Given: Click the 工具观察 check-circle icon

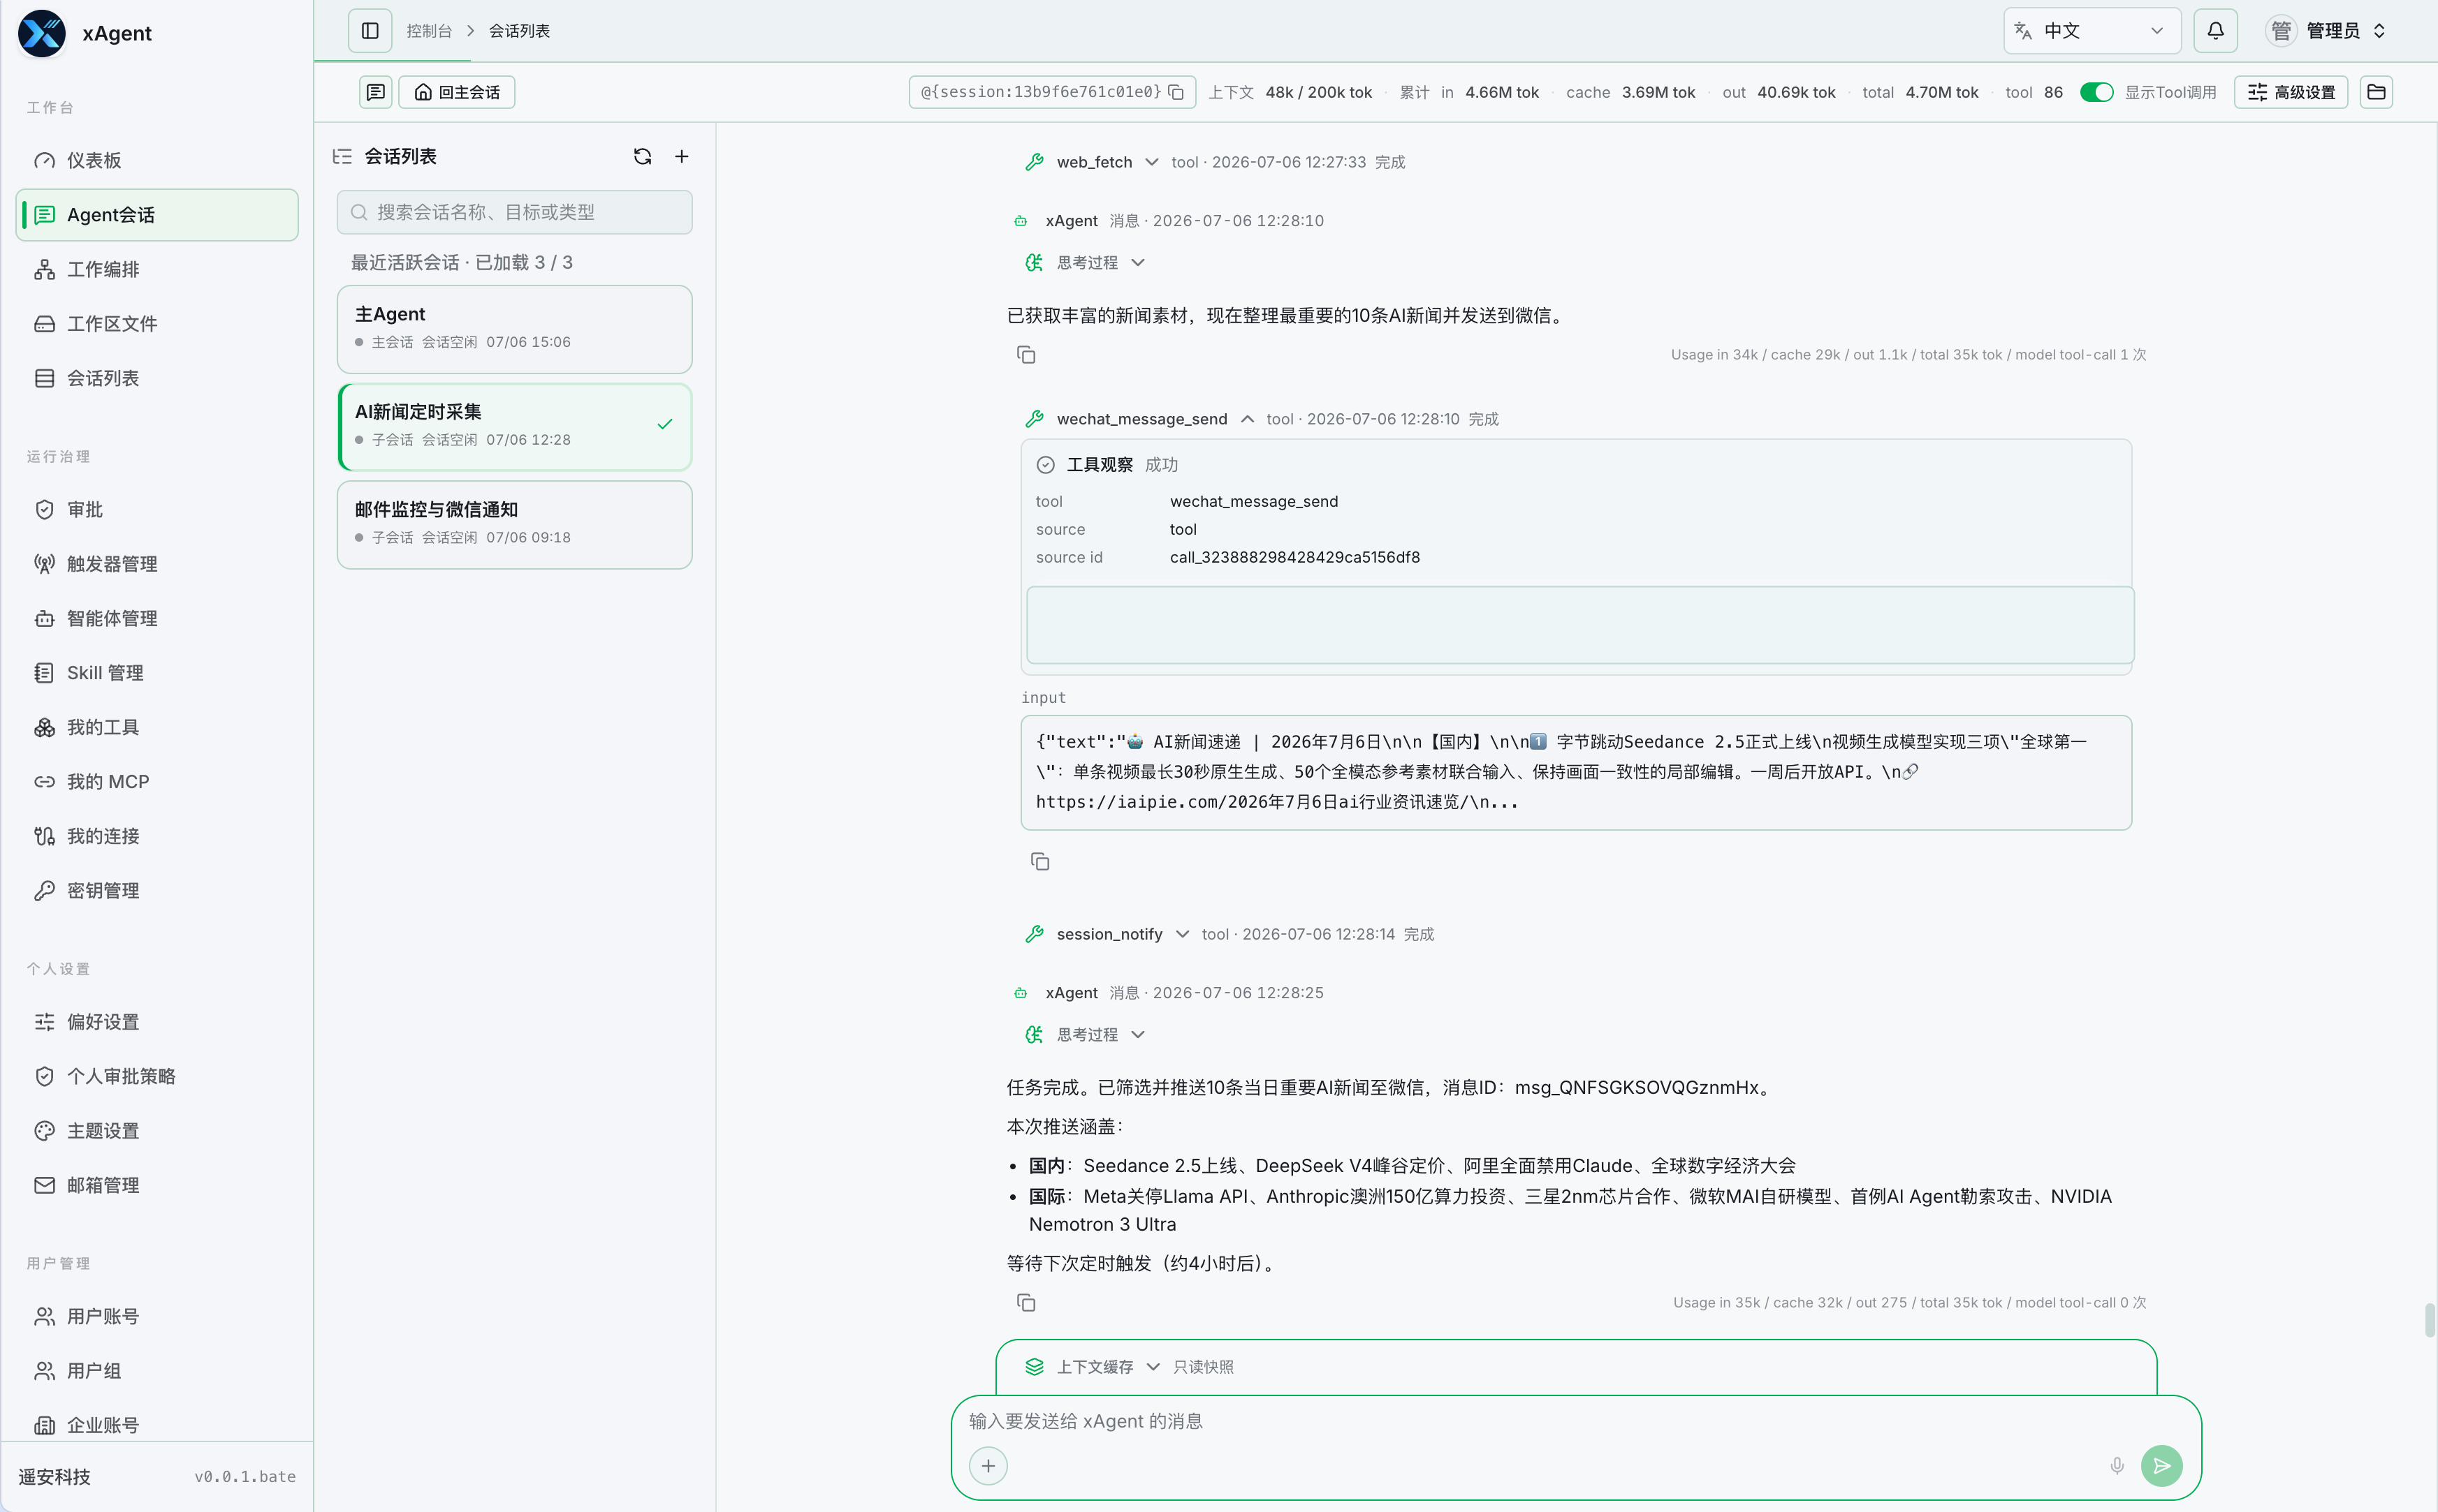Looking at the screenshot, I should pyautogui.click(x=1046, y=465).
